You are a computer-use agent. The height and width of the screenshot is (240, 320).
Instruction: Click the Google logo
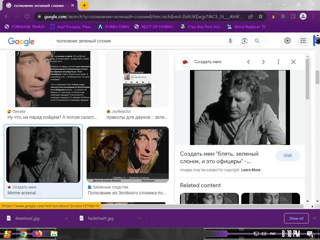pos(21,42)
